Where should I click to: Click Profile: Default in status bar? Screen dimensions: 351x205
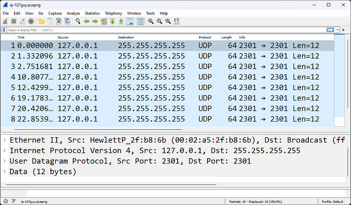tap(333, 202)
